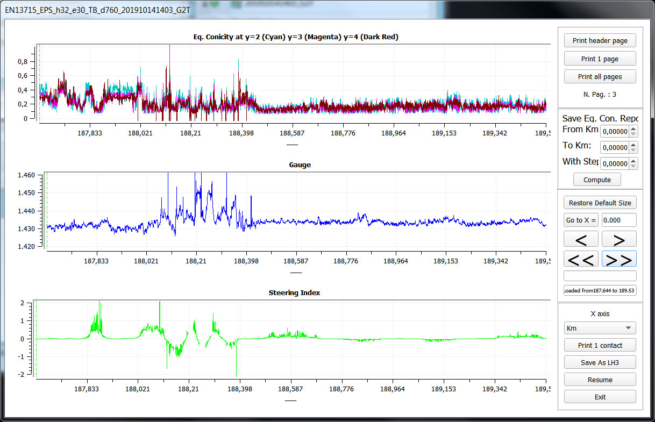Increase With Step using up arrow
Screen dimensions: 655x422
point(633,161)
